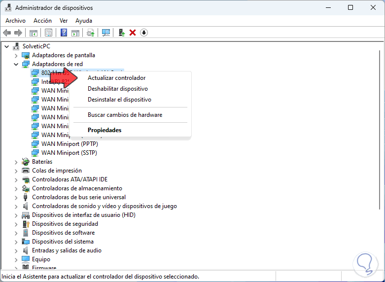
Task: Disable device using the down-arrow circle icon
Action: (x=144, y=33)
